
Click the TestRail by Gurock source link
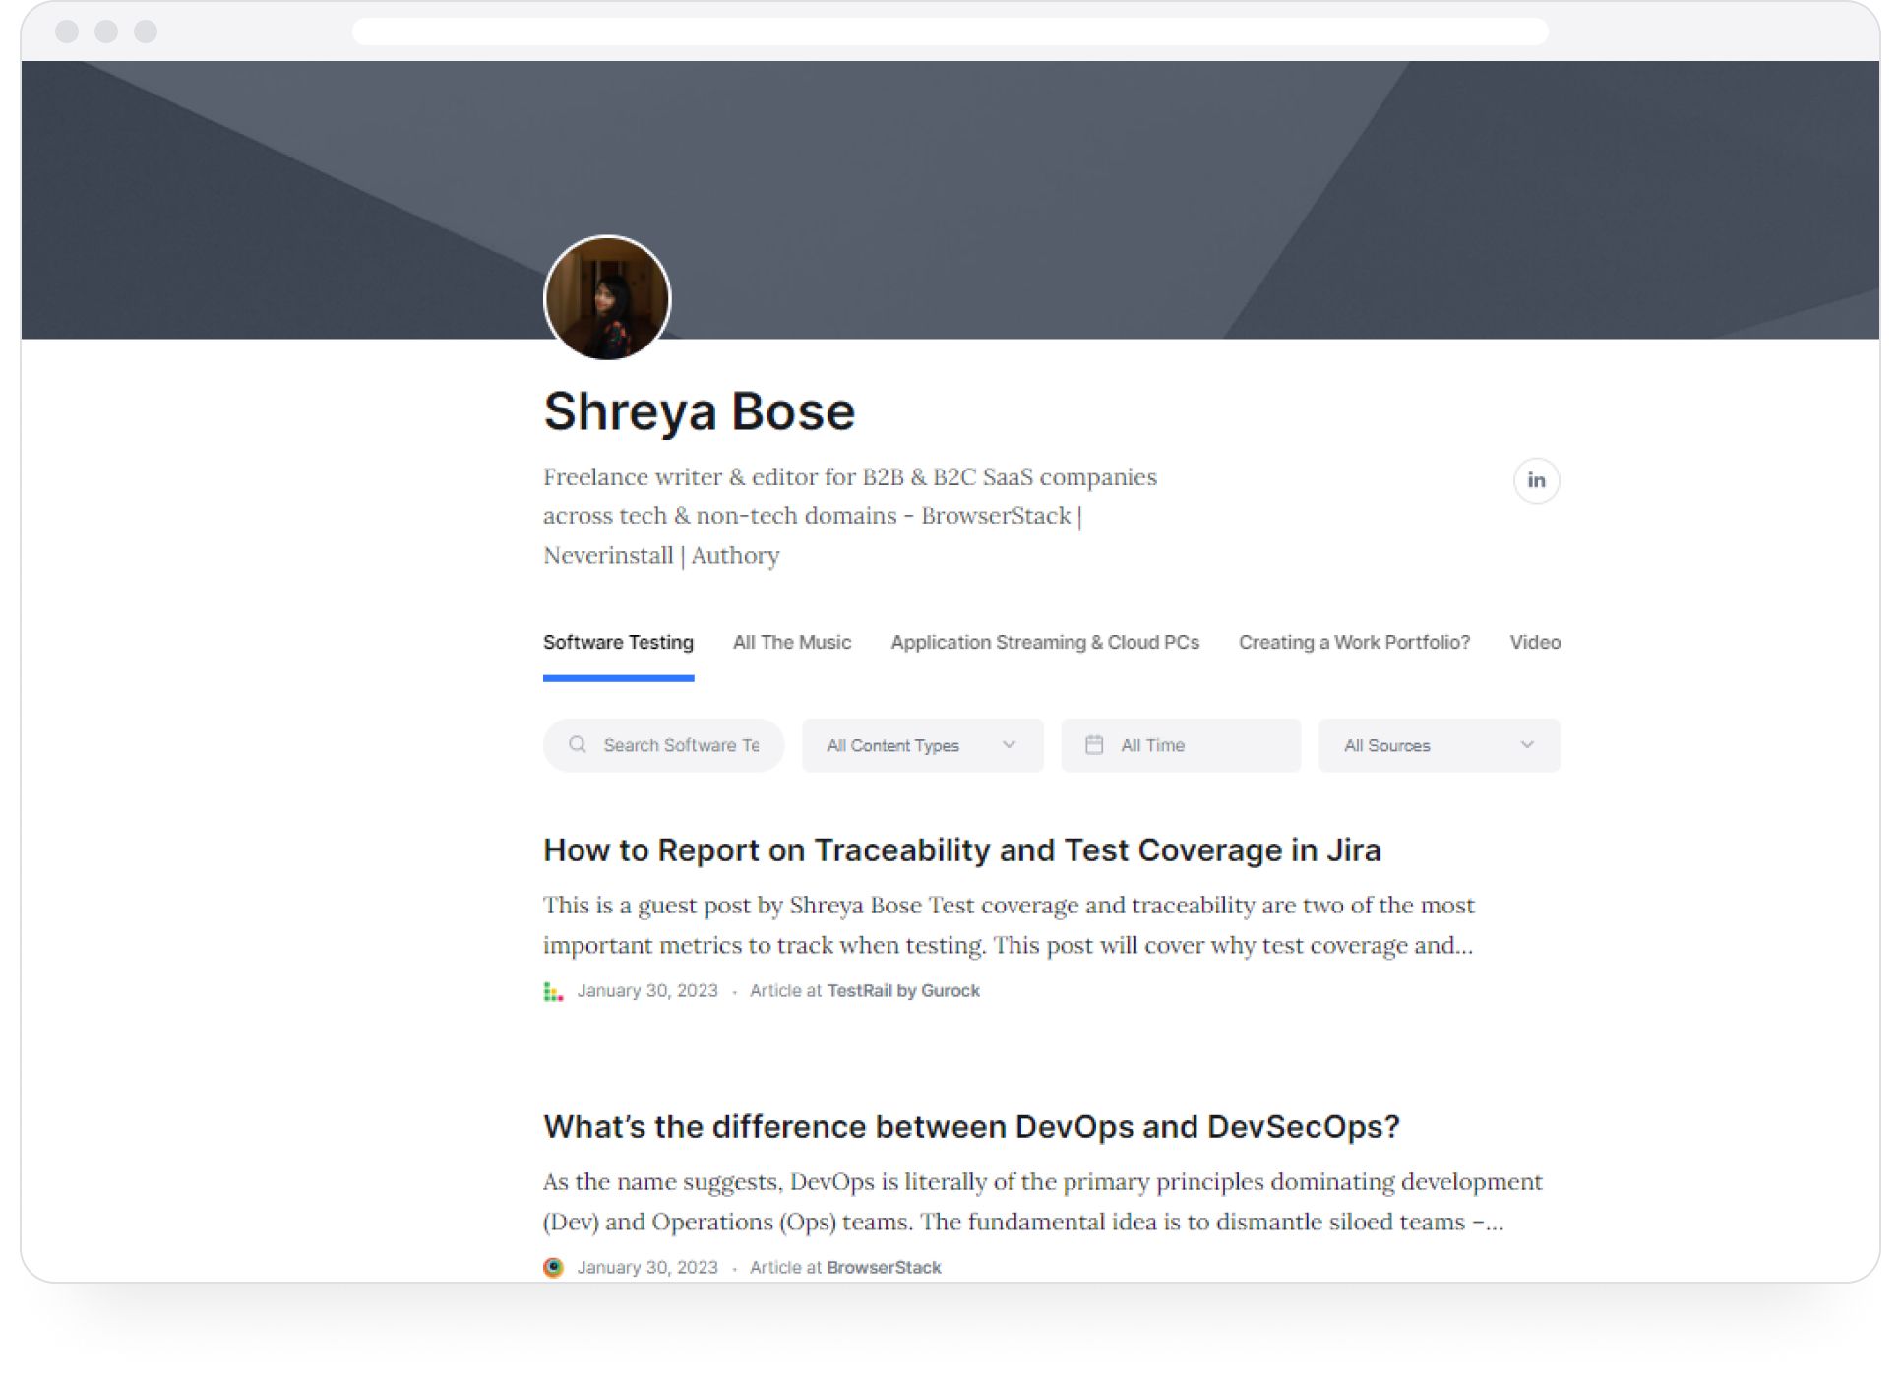point(903,991)
